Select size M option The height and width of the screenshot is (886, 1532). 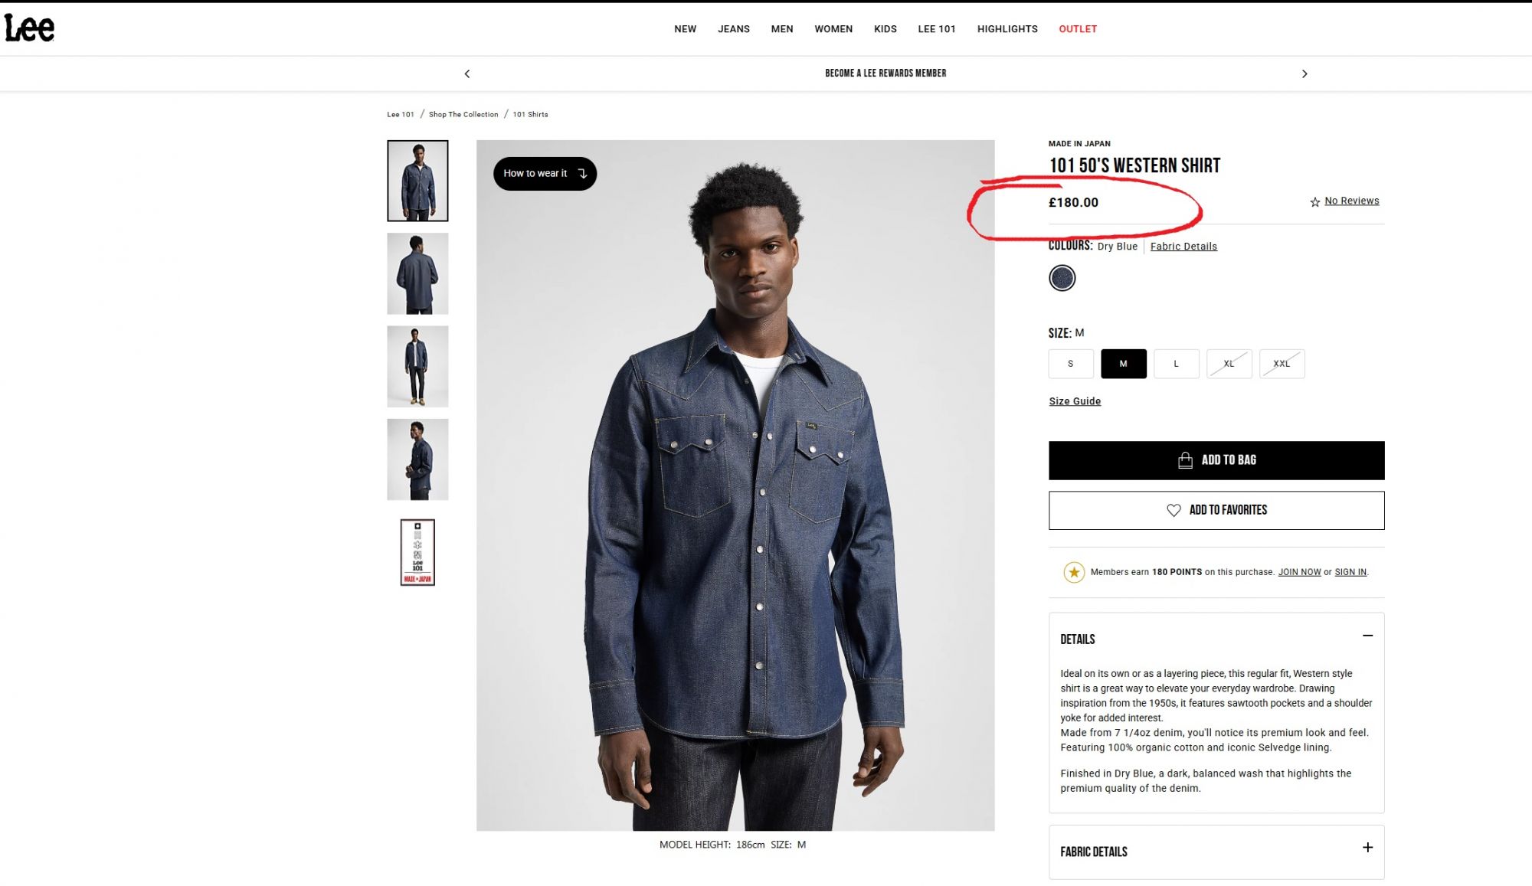[x=1123, y=364]
